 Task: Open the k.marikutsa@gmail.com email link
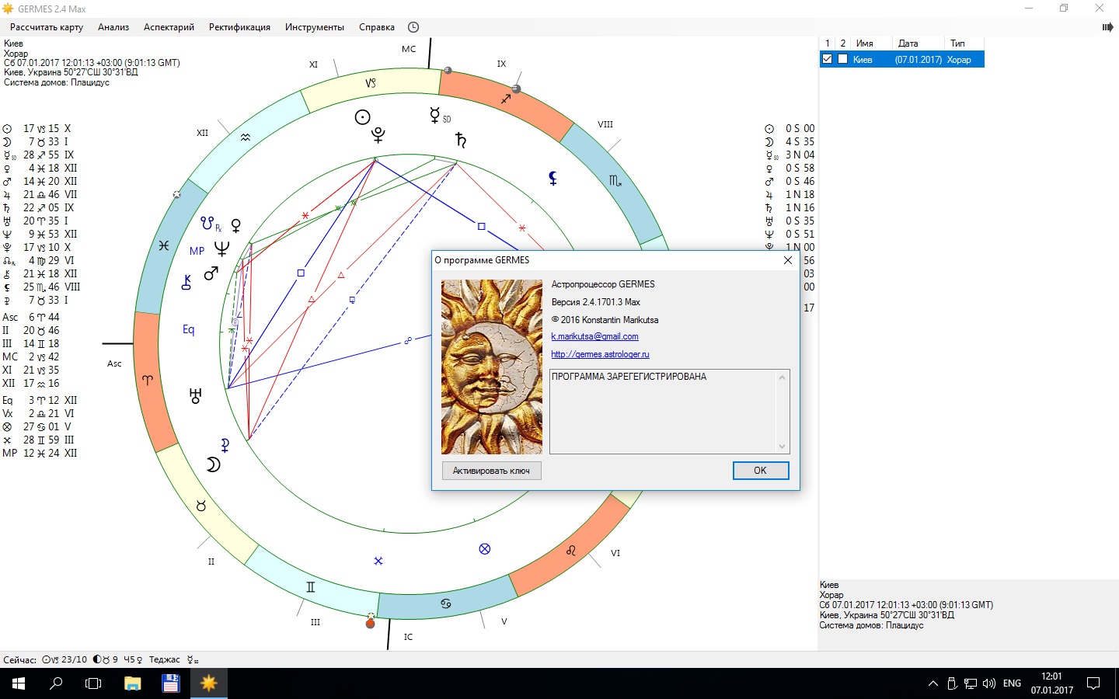[x=594, y=336]
